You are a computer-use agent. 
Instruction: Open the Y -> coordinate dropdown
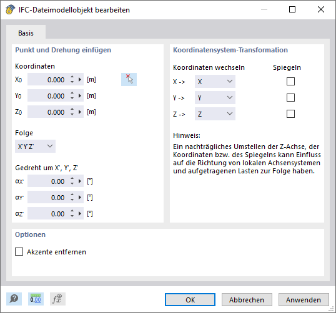click(215, 97)
